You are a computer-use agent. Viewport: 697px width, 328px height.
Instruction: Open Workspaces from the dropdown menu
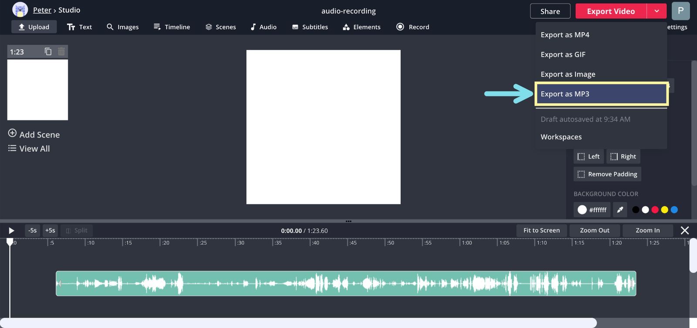(561, 137)
